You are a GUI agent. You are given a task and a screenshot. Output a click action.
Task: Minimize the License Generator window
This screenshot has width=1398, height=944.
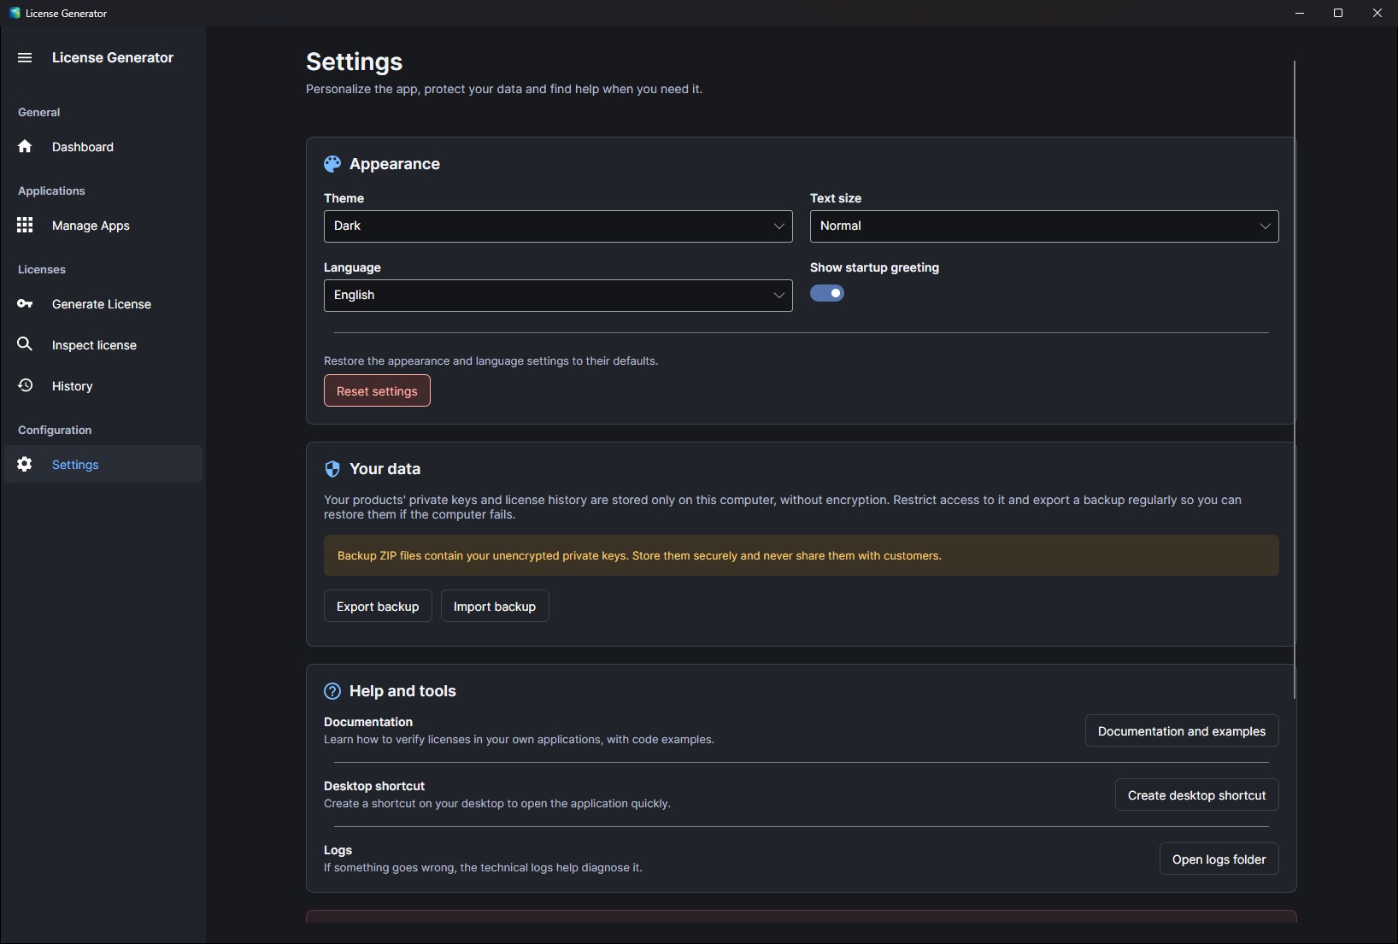point(1299,13)
